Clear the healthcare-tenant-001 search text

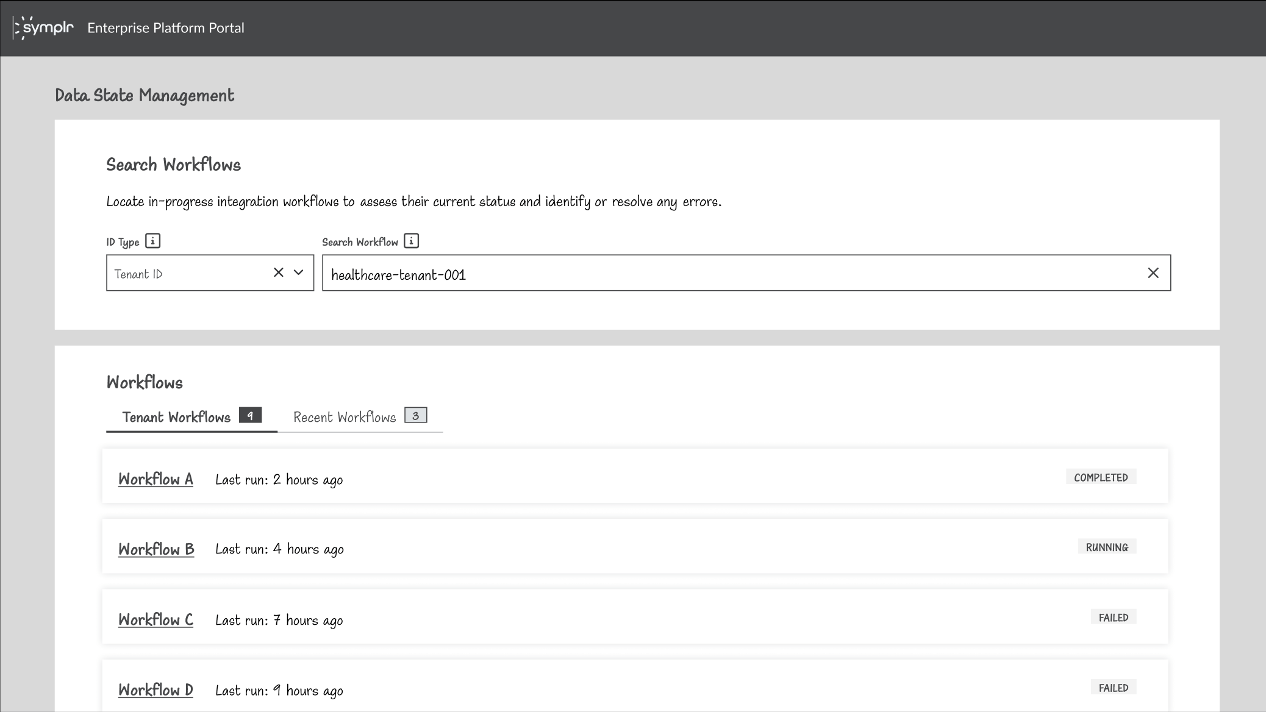(x=1153, y=272)
